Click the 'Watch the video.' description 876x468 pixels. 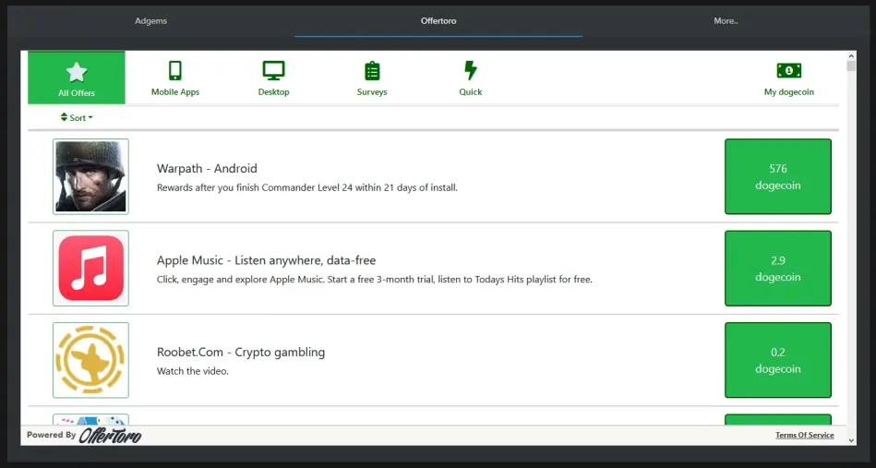tap(193, 371)
